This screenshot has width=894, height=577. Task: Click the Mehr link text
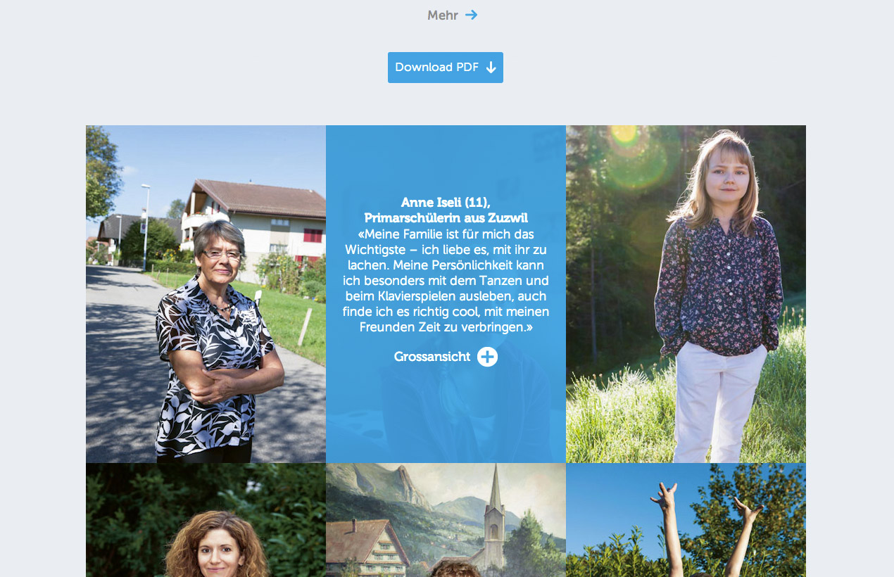pos(442,15)
